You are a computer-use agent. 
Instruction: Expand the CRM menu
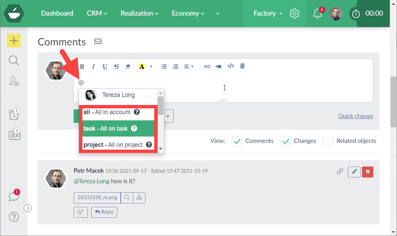click(97, 14)
